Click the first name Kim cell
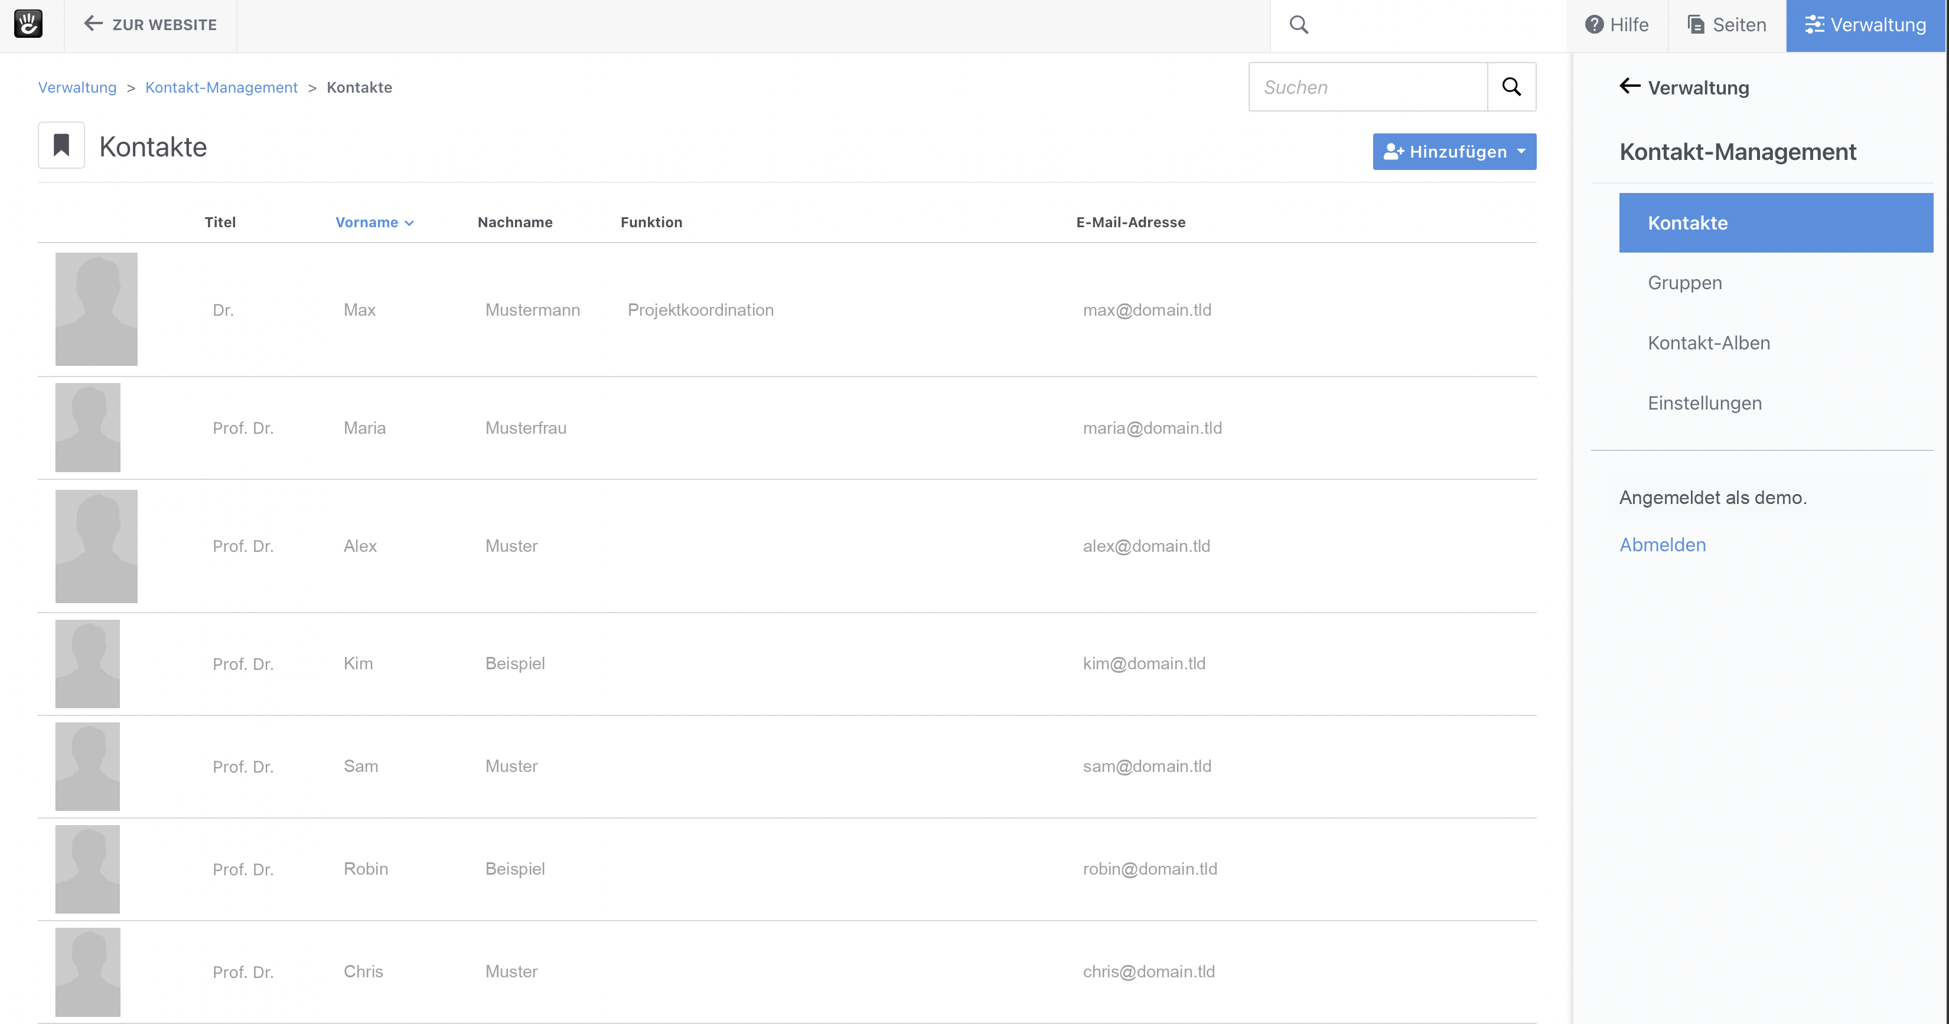1949x1024 pixels. pyautogui.click(x=358, y=663)
